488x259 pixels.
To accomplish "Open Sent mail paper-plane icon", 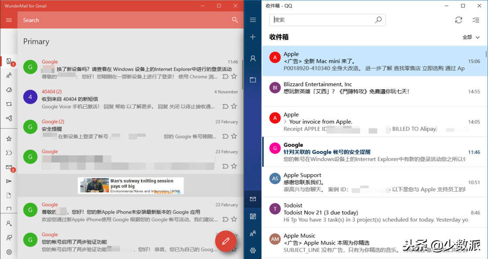I will [9, 181].
